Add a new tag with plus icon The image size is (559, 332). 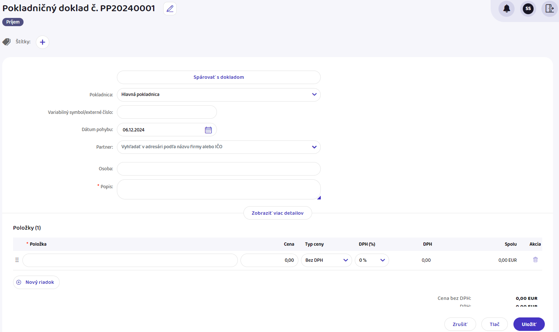(x=43, y=42)
